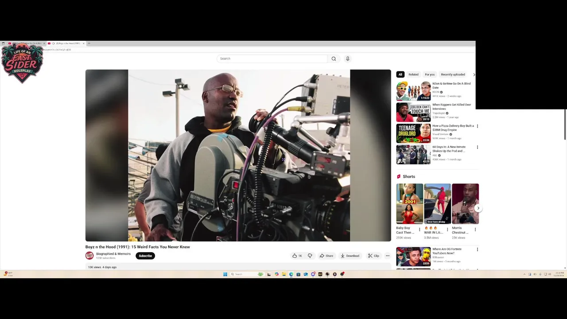The image size is (567, 319).
Task: Open a new browser tab
Action: tap(89, 43)
